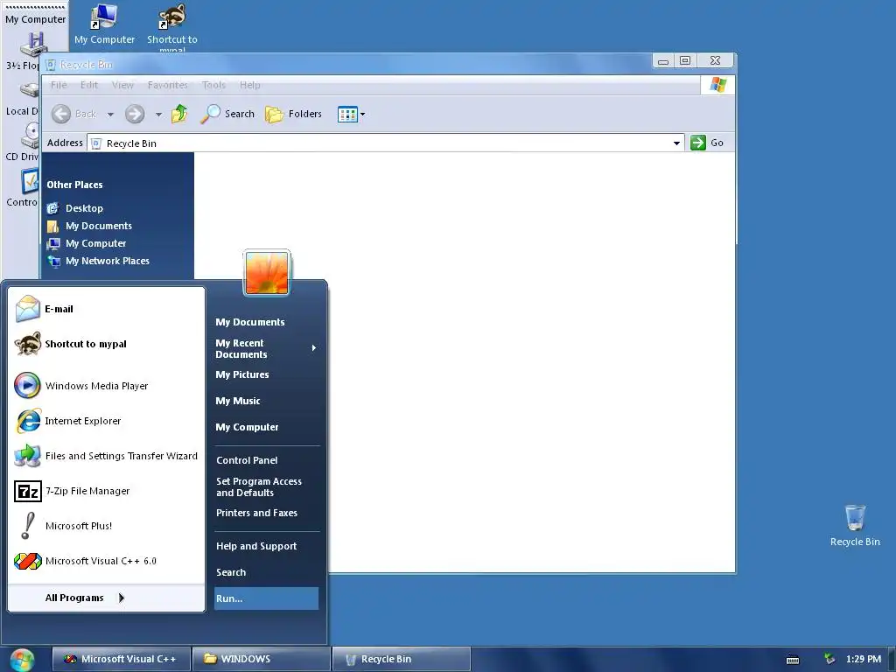Select Recycle Bin icon on the desktop
Image resolution: width=896 pixels, height=672 pixels.
click(x=855, y=526)
